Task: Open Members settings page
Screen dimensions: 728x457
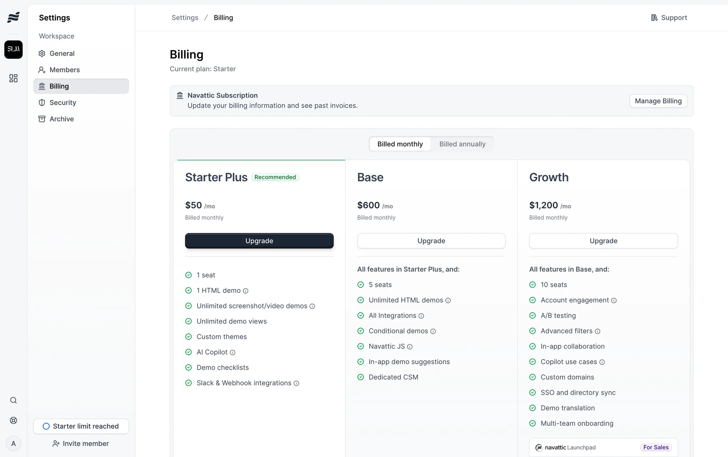Action: click(64, 70)
